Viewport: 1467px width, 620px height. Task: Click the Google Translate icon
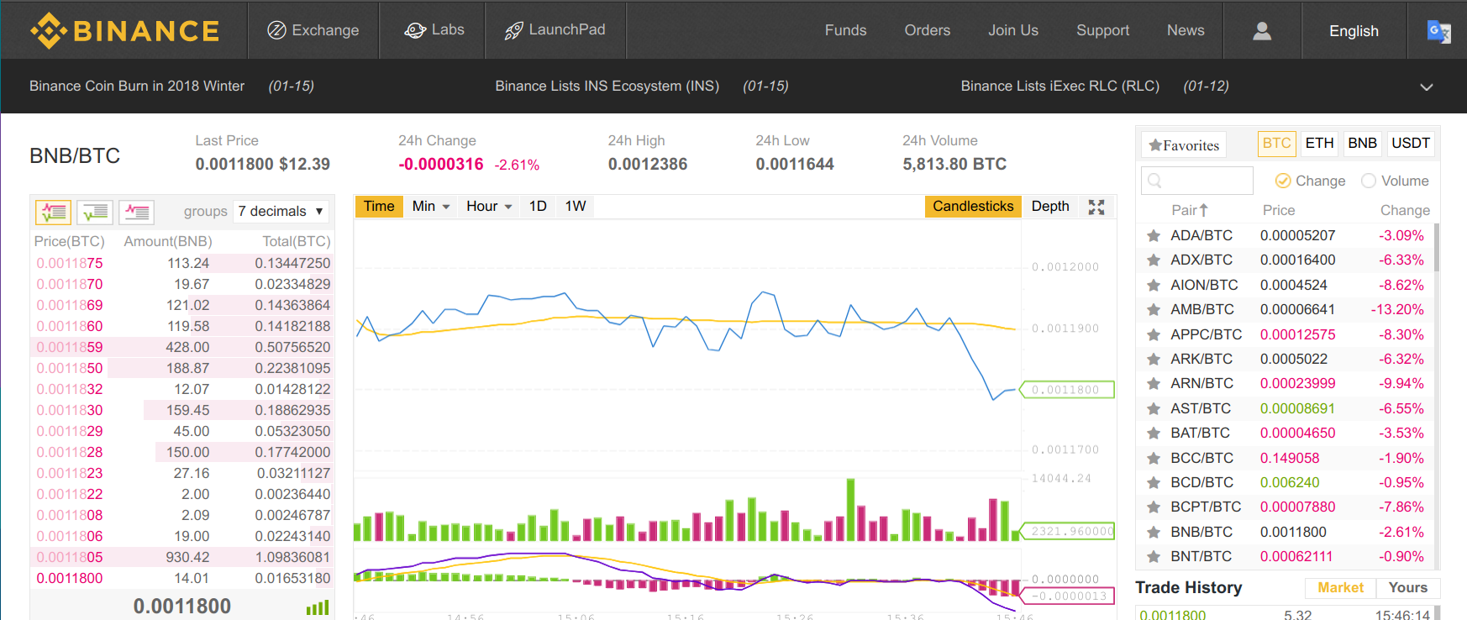[x=1438, y=31]
